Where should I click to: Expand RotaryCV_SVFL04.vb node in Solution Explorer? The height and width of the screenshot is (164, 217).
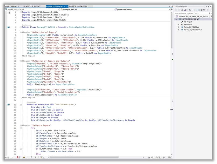(x=178, y=27)
